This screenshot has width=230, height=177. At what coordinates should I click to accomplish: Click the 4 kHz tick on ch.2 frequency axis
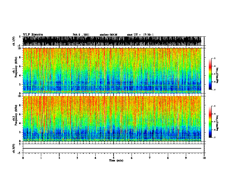pyautogui.click(x=20, y=123)
